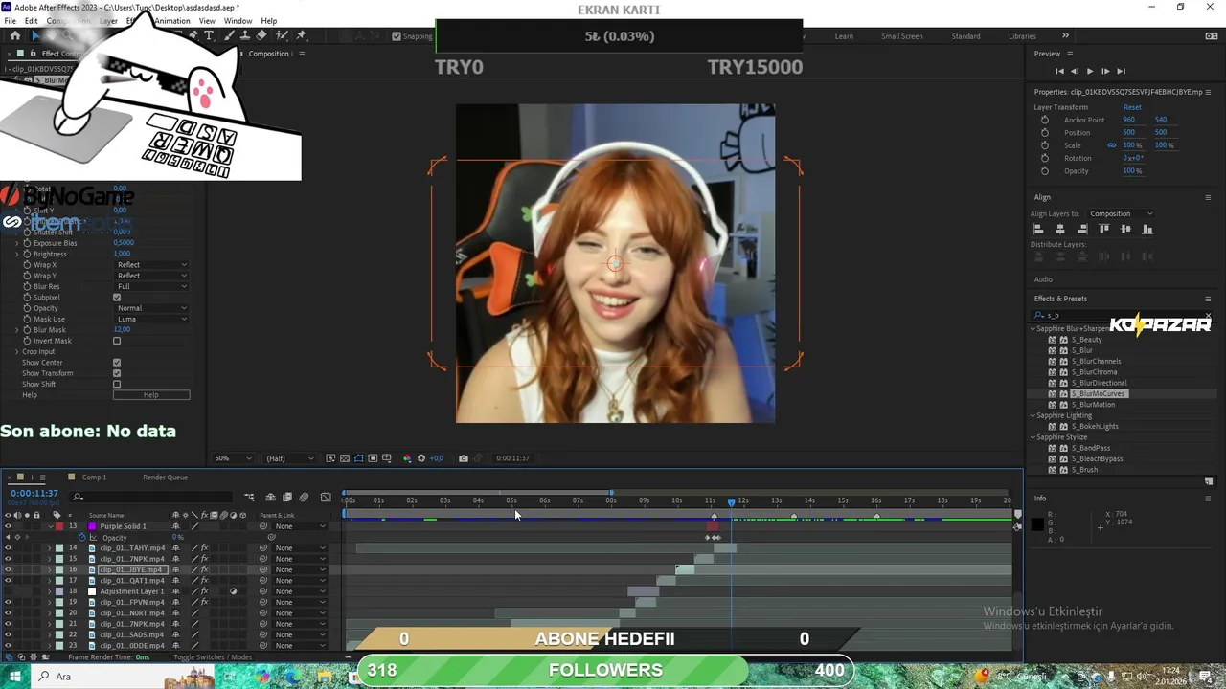Click the Anchor Point stopwatch in Properties
The height and width of the screenshot is (689, 1226).
point(1045,120)
